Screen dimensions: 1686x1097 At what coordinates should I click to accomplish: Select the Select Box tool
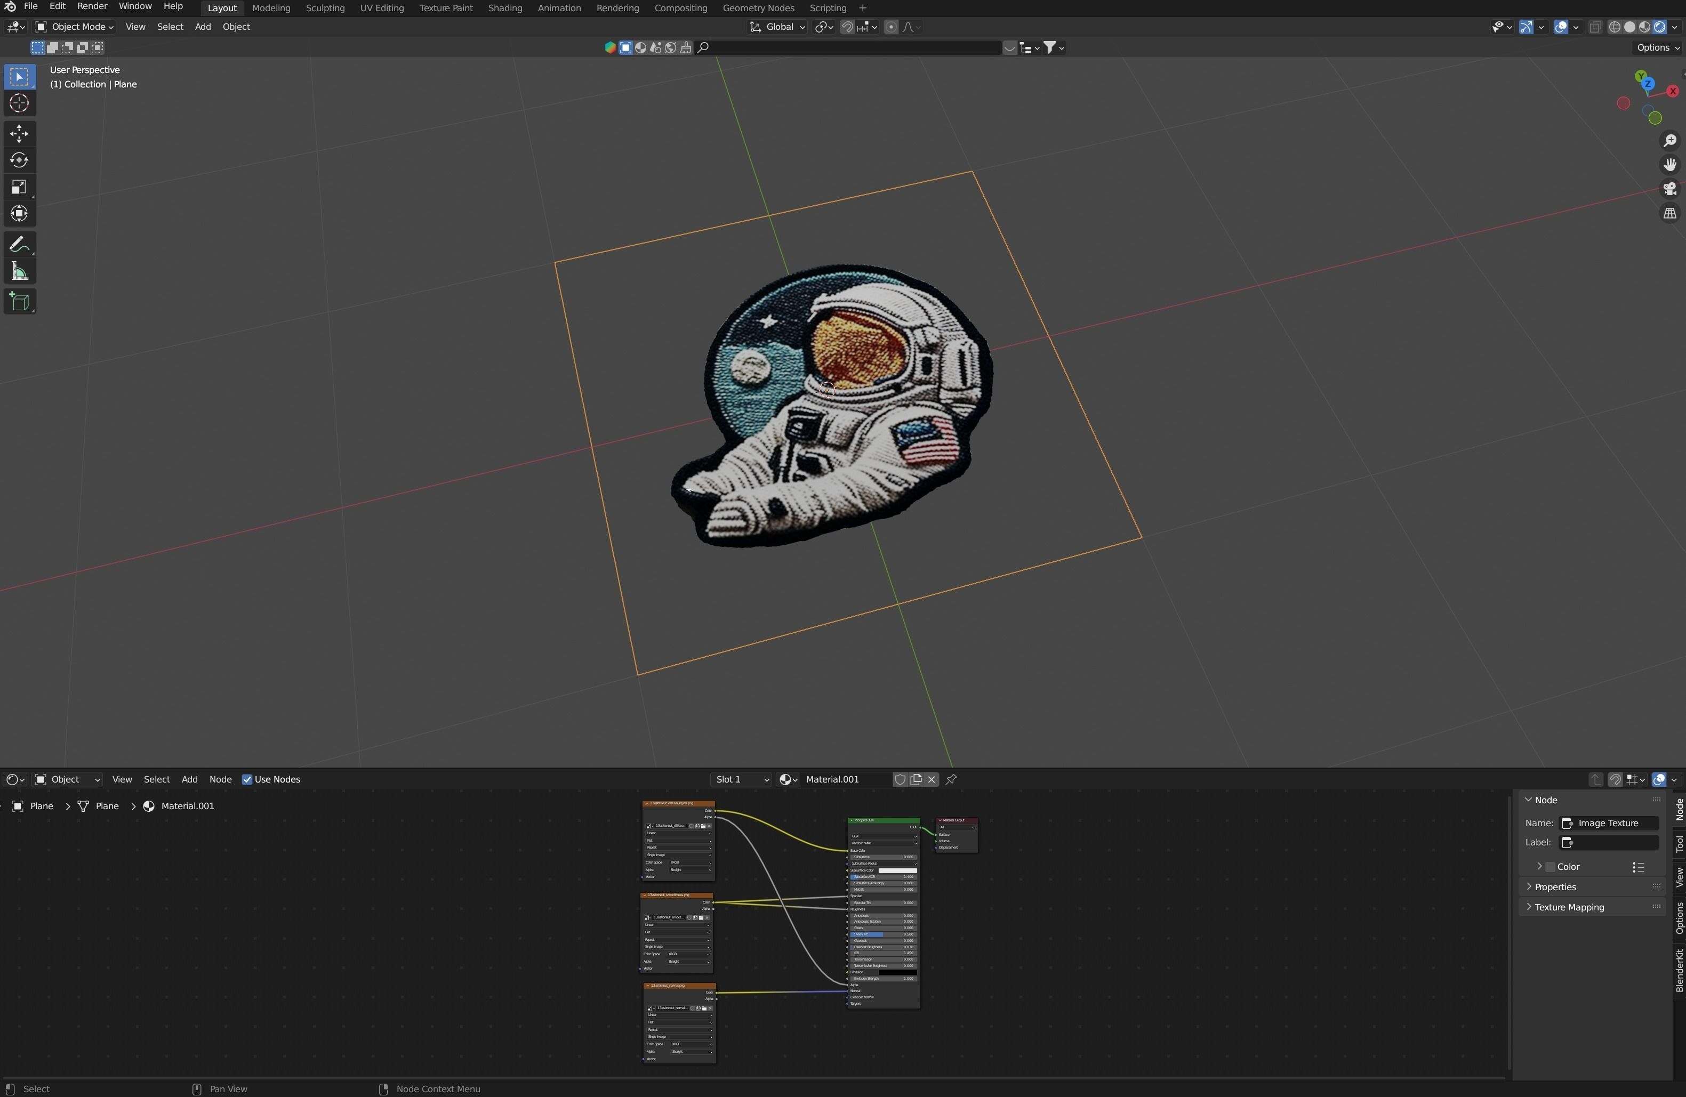click(19, 77)
